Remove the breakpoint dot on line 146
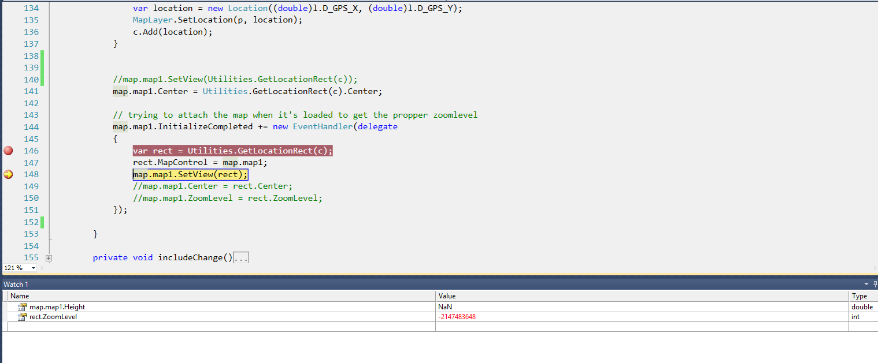 pyautogui.click(x=8, y=151)
